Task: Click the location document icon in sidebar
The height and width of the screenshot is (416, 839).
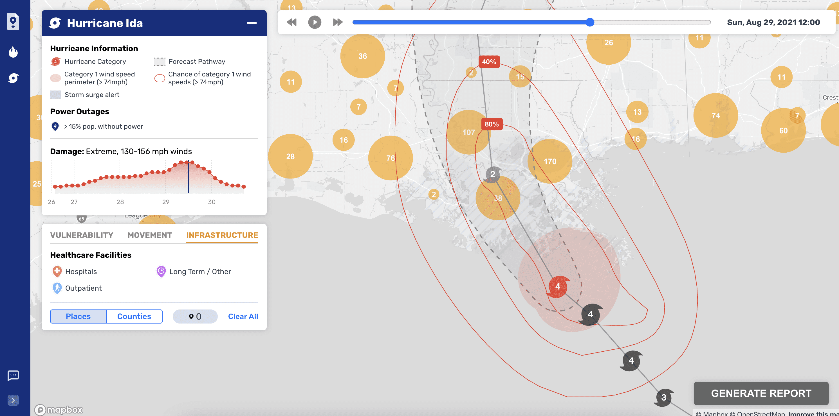Action: point(13,22)
